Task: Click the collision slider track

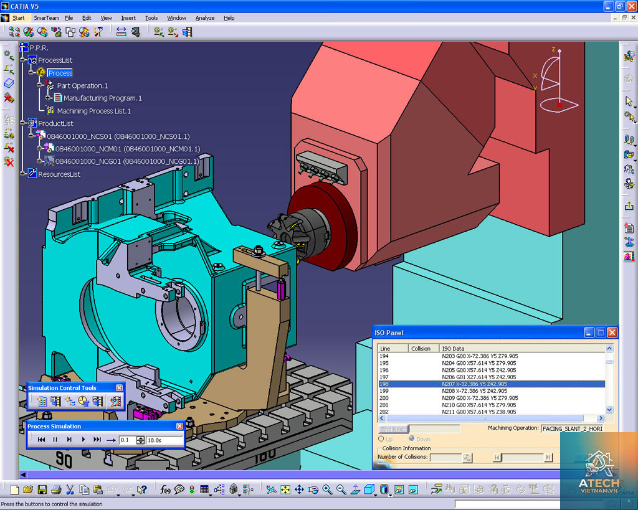Action: pyautogui.click(x=523, y=458)
